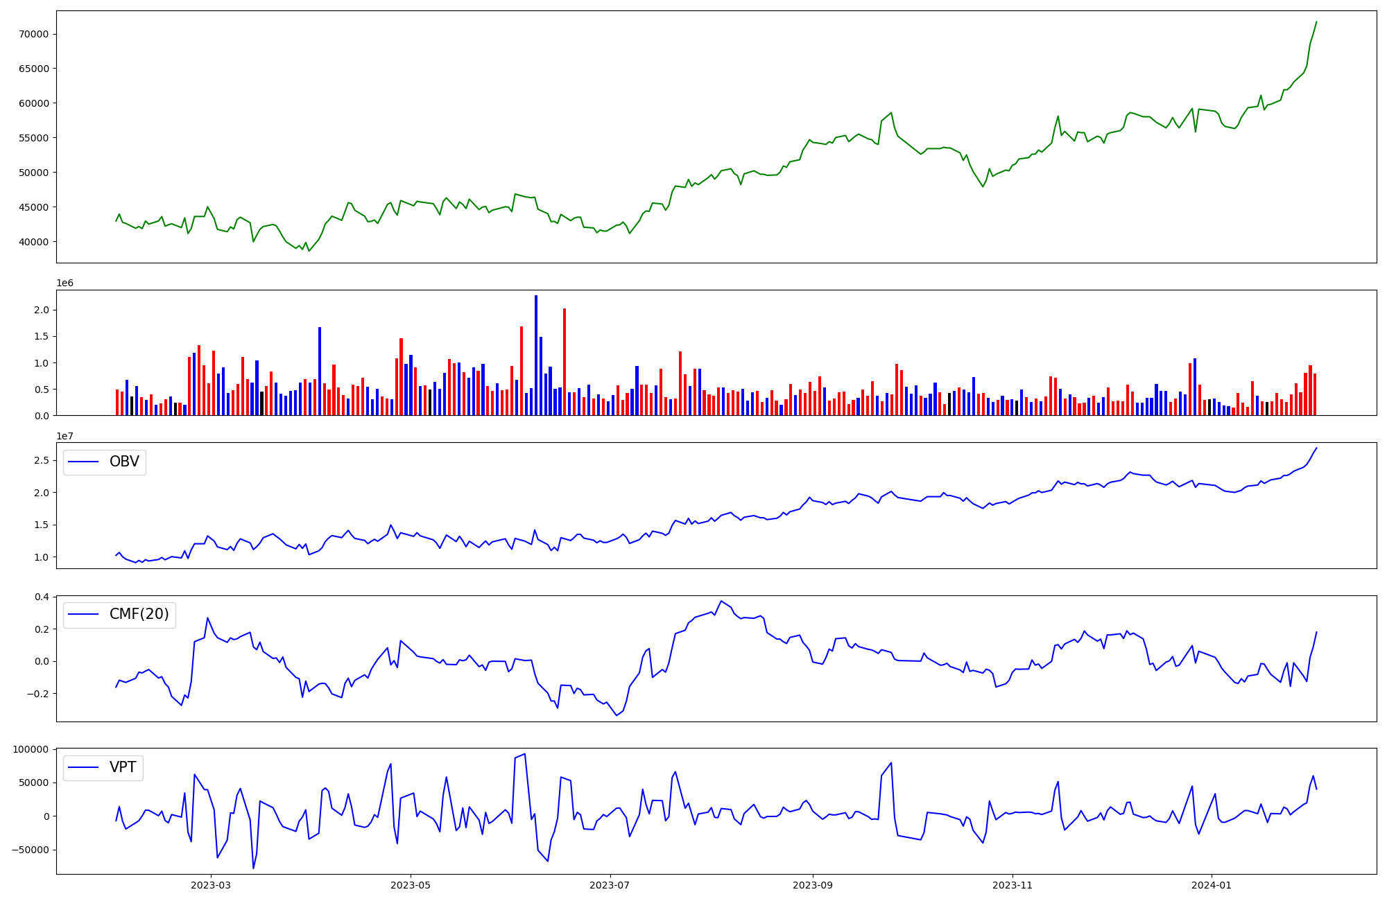Click the tallest red volume bar
1387x901 pixels.
coord(565,362)
